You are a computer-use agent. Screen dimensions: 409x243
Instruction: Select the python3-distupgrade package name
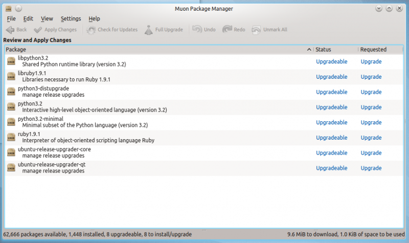(43, 89)
